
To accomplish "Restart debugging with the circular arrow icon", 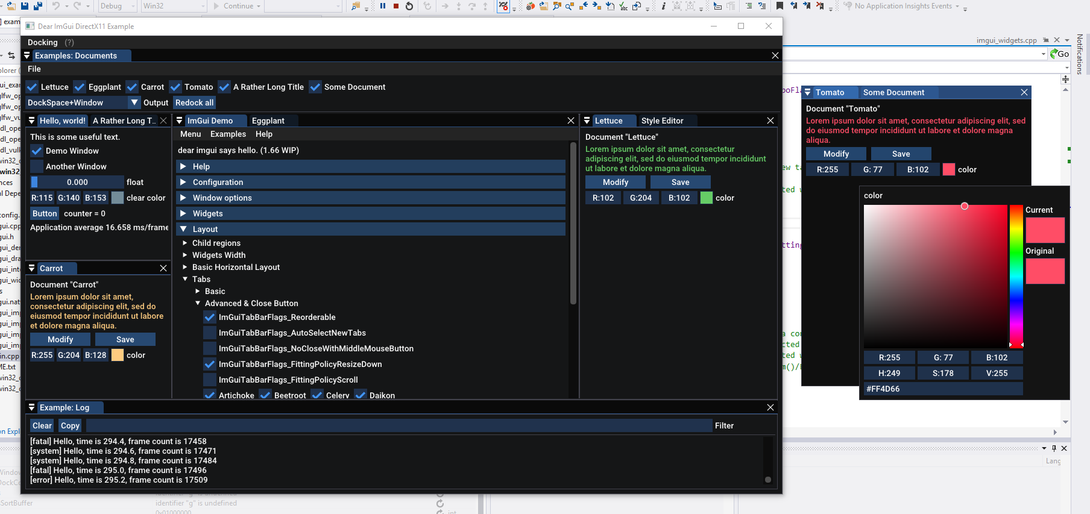I will (409, 6).
